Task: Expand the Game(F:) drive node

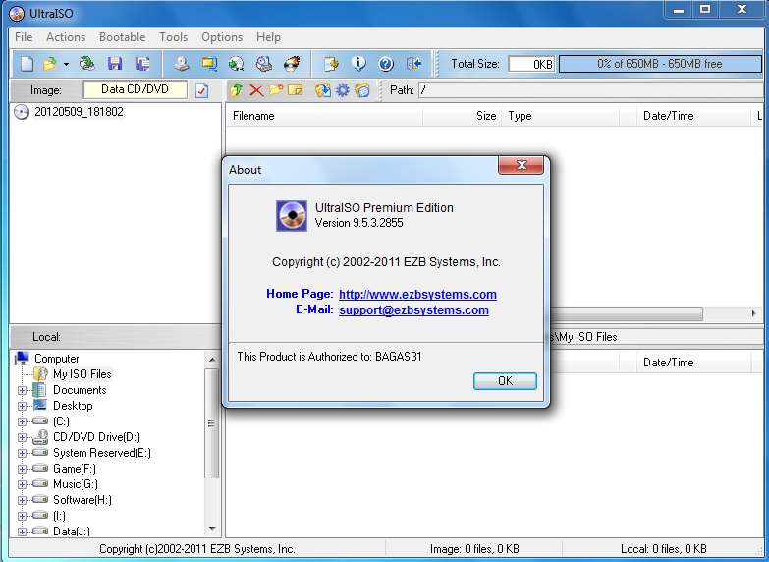Action: pos(22,469)
